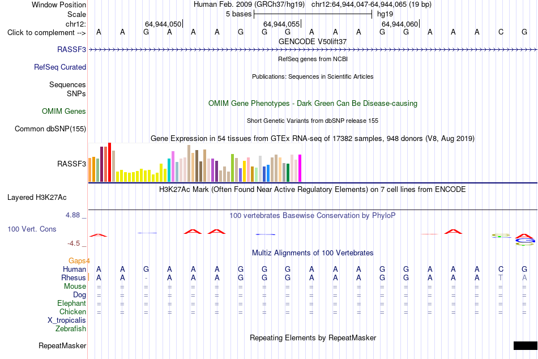Click 'Click to complement -->' label

tap(46, 33)
